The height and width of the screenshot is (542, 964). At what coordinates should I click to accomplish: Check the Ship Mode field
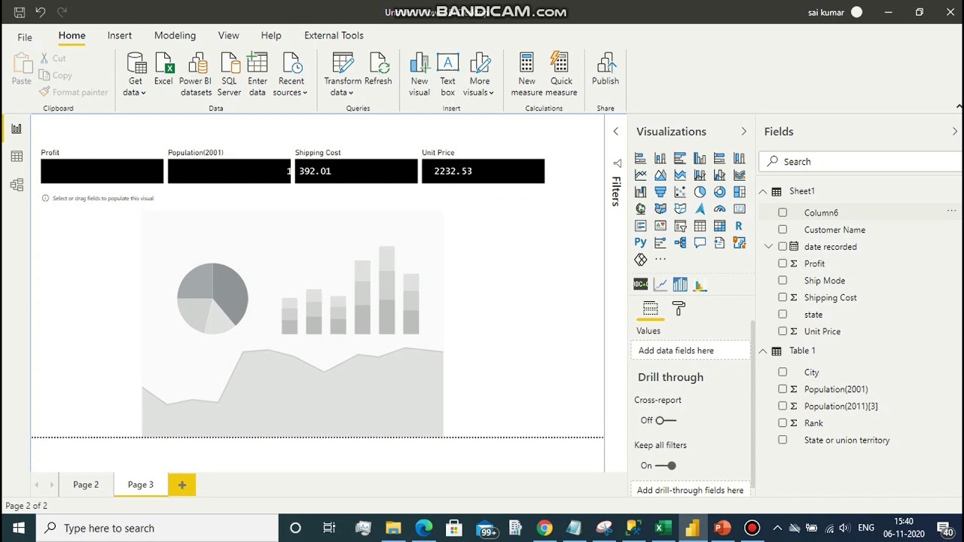point(782,281)
